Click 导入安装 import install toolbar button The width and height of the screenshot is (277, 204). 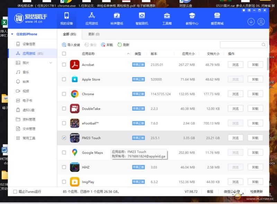[71, 45]
